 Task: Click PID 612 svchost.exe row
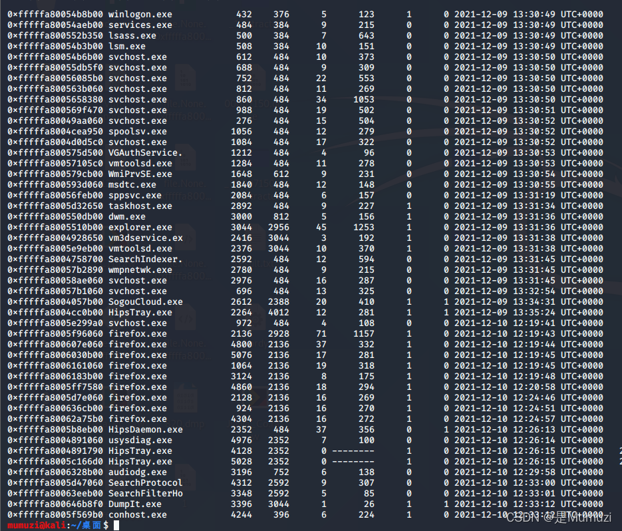[244, 57]
